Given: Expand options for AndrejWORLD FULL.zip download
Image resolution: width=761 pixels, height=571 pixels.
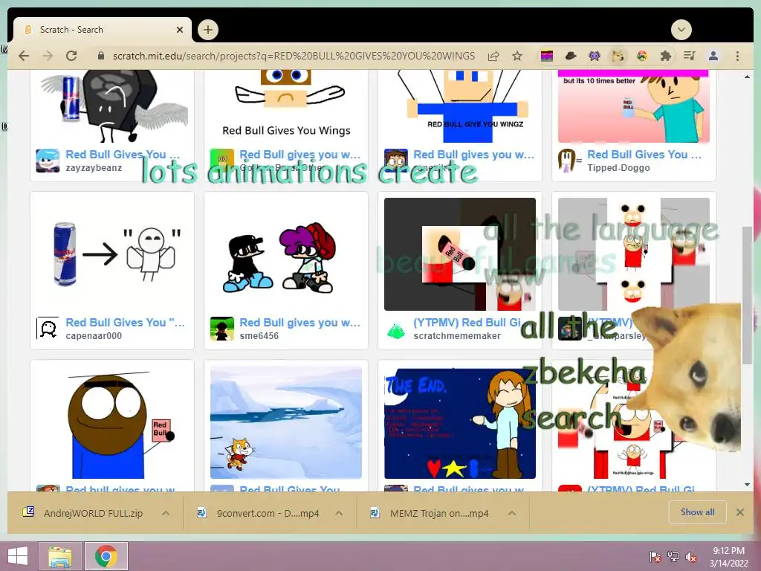Looking at the screenshot, I should pyautogui.click(x=166, y=513).
